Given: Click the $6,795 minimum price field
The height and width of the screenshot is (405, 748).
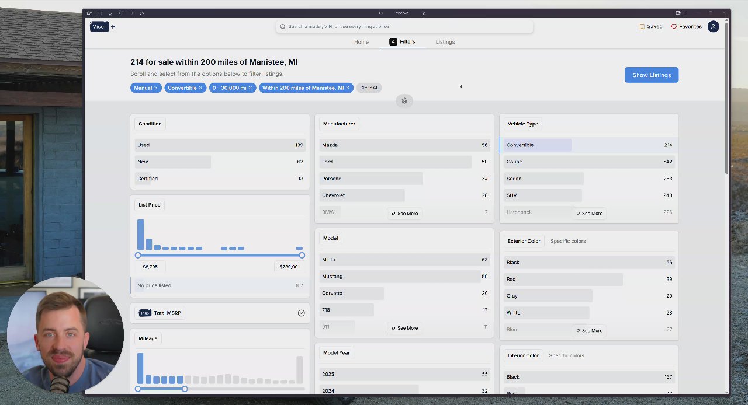Looking at the screenshot, I should [x=150, y=267].
